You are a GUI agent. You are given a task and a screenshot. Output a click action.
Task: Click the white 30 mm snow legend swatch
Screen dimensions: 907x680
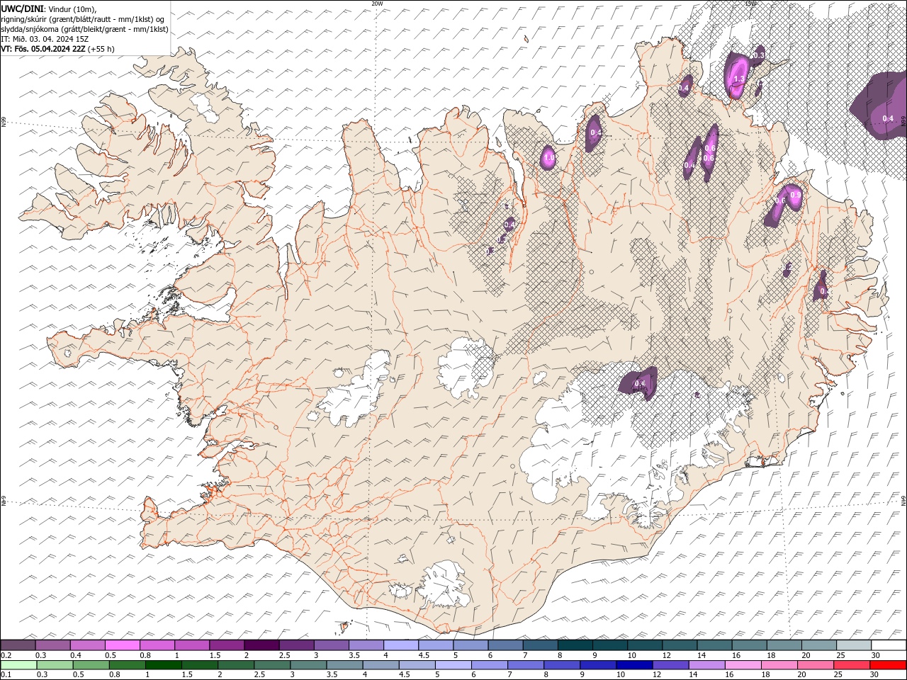click(x=889, y=645)
